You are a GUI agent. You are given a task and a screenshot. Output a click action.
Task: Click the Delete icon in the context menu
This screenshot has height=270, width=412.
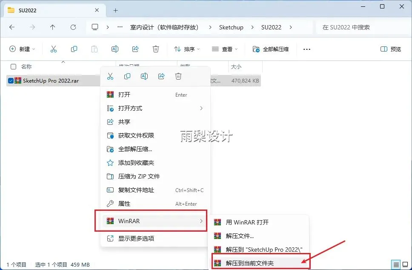tap(178, 77)
